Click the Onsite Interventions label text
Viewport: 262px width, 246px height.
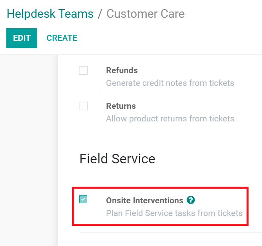(145, 201)
